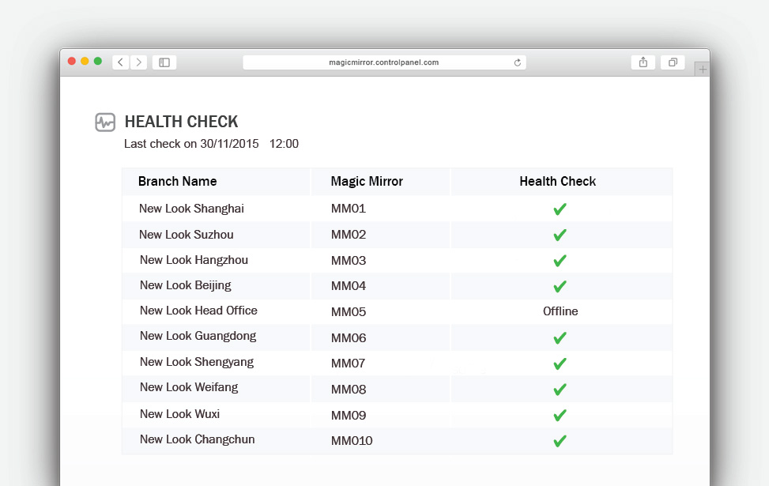Click the MM03 mirror cell

(349, 261)
